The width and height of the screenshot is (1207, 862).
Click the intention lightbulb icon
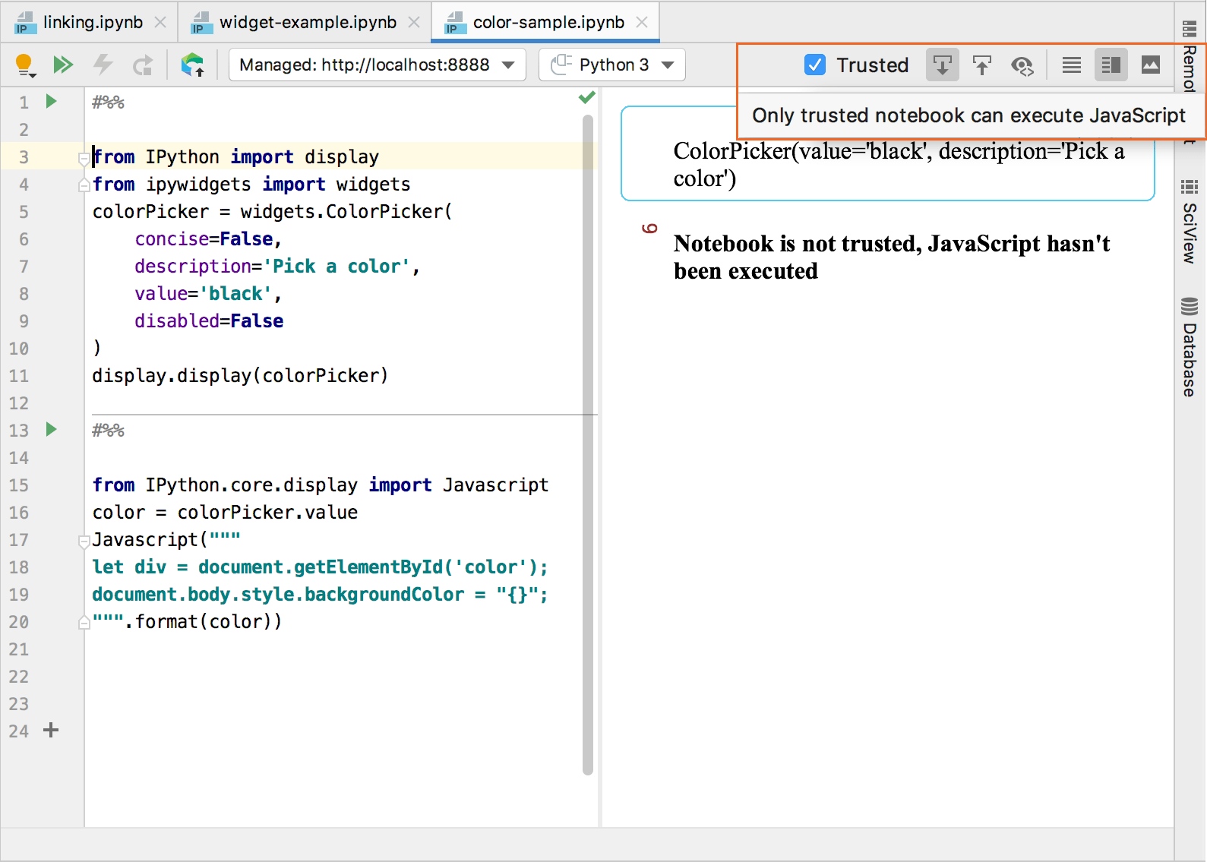[25, 65]
